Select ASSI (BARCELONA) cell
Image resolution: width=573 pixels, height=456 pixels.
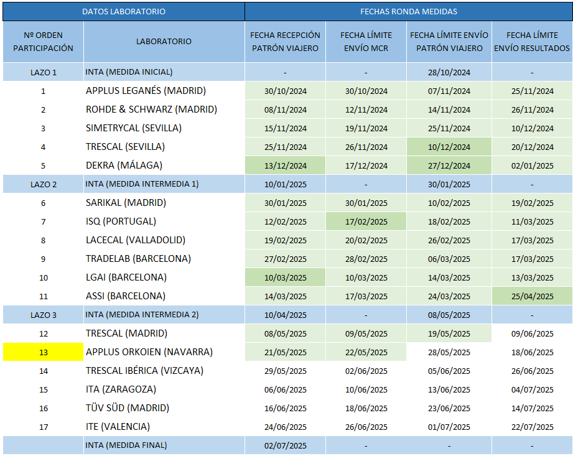[164, 295]
